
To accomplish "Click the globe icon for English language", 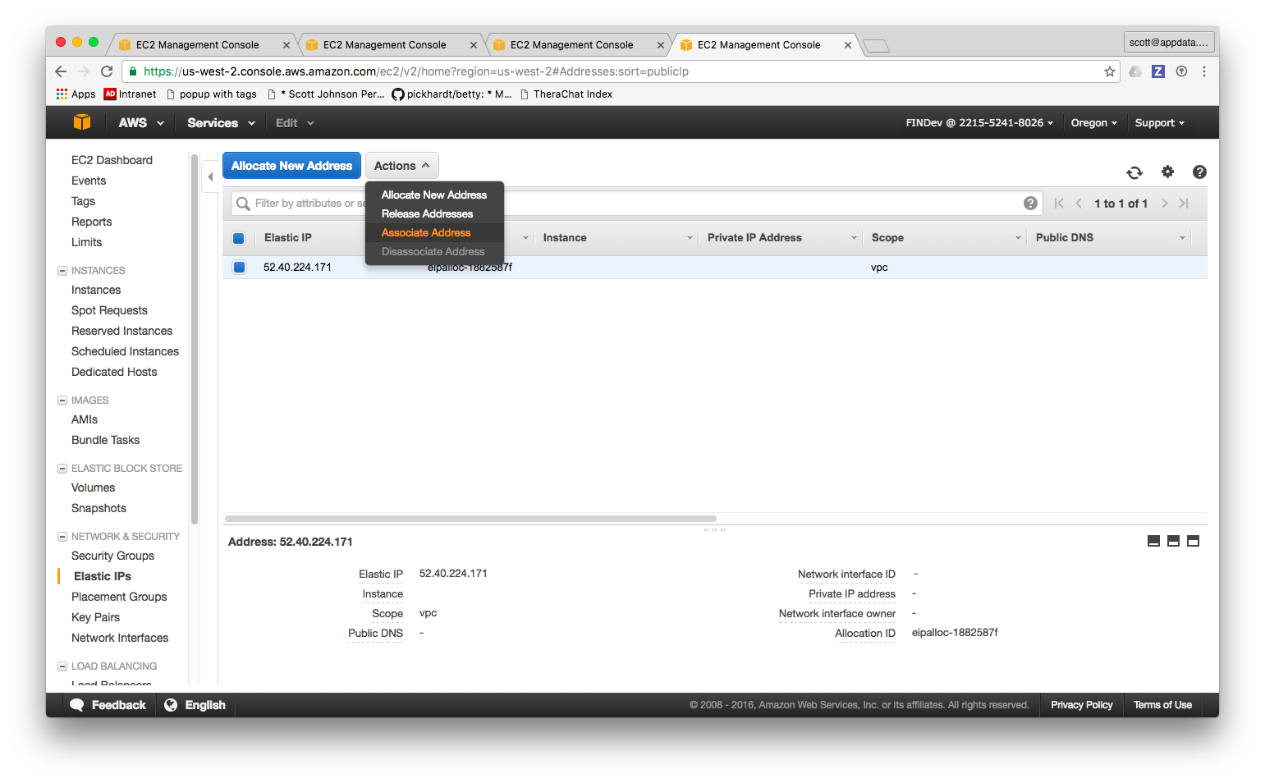I will pyautogui.click(x=171, y=705).
